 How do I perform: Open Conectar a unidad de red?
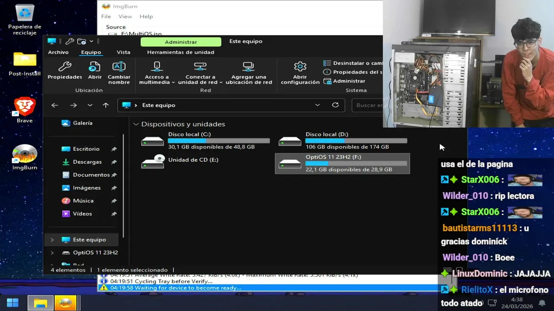[x=200, y=73]
